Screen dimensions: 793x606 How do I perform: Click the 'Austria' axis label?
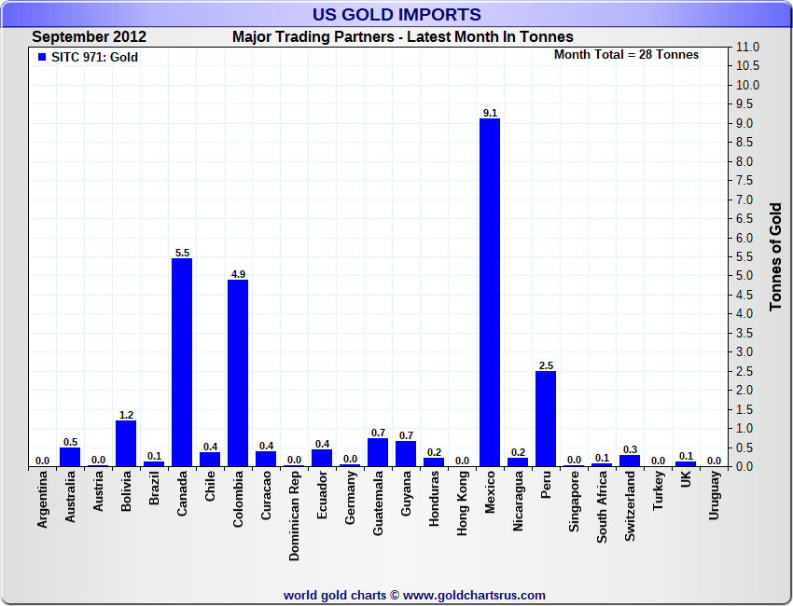click(x=98, y=491)
